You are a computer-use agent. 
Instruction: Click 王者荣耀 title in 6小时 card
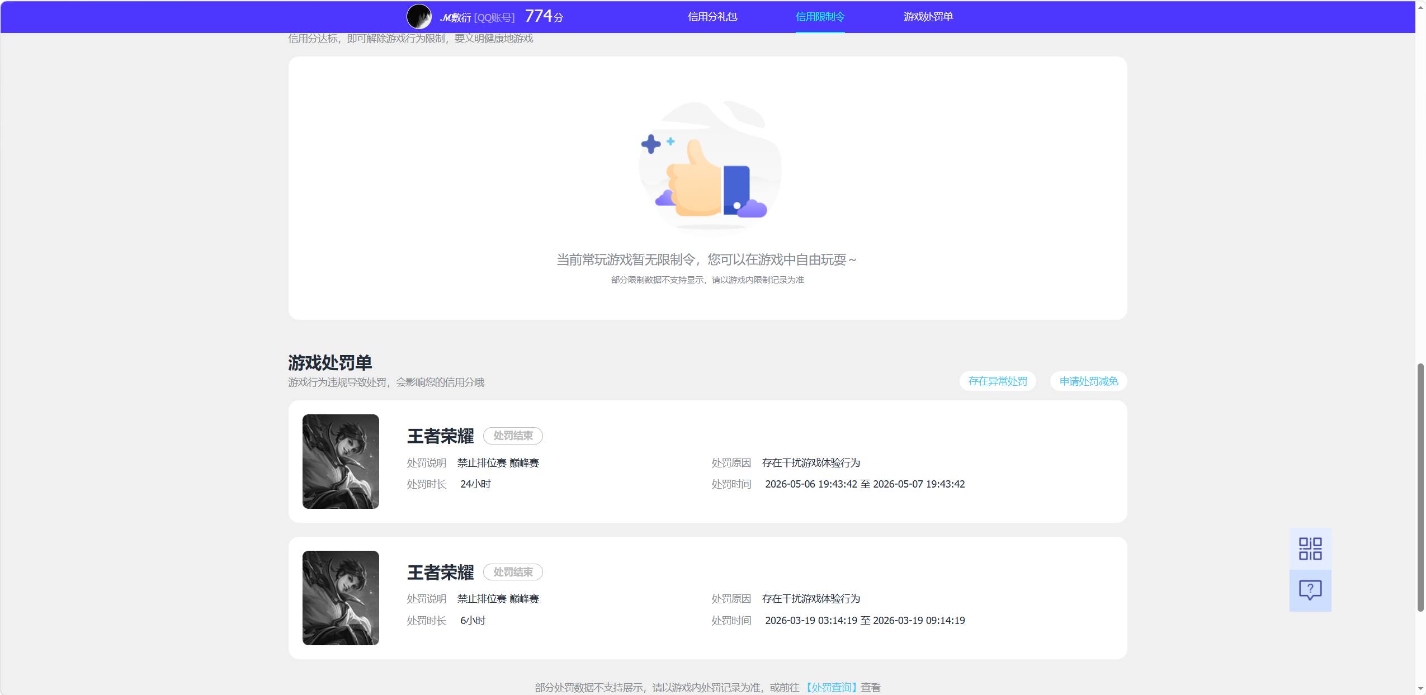tap(440, 573)
